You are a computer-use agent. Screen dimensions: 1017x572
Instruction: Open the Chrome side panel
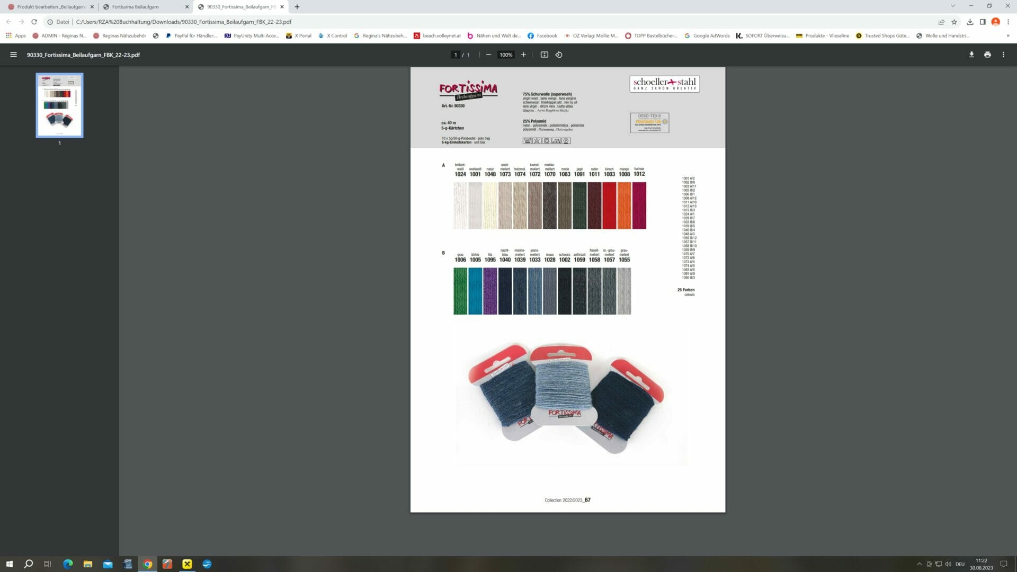click(983, 22)
